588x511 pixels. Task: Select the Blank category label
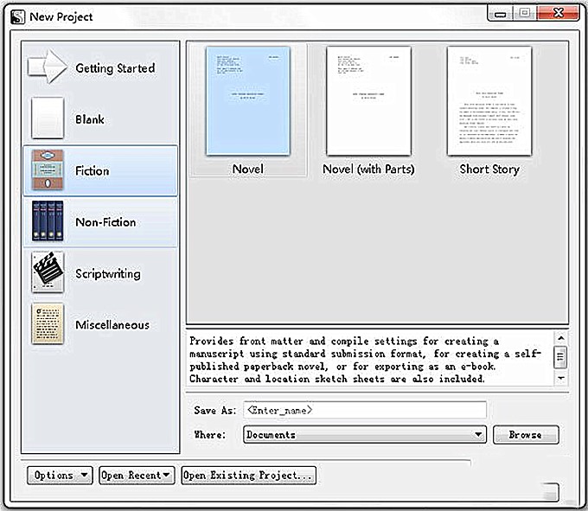(90, 119)
